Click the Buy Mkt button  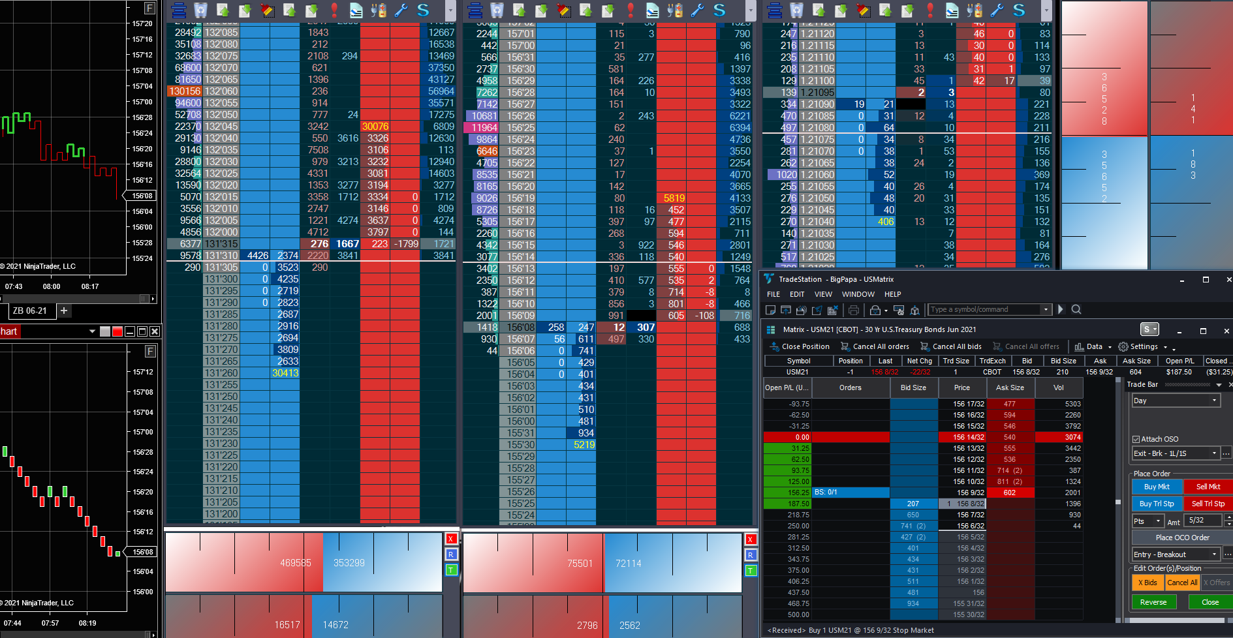(x=1157, y=487)
